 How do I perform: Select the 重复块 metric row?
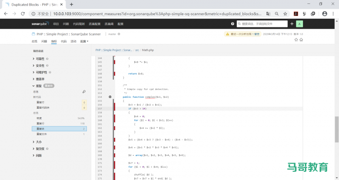click(59, 129)
